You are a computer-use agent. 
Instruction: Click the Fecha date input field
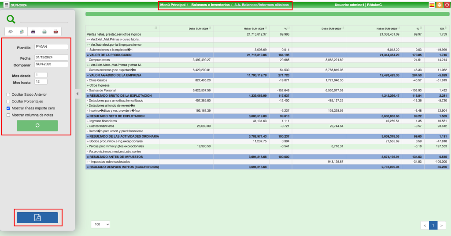(51, 57)
